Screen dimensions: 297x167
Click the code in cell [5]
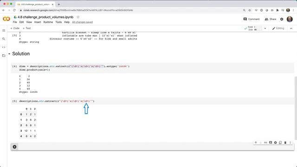[57, 101]
